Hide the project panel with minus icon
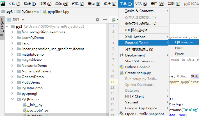Screen dimensions: 199x116 coord(105,20)
